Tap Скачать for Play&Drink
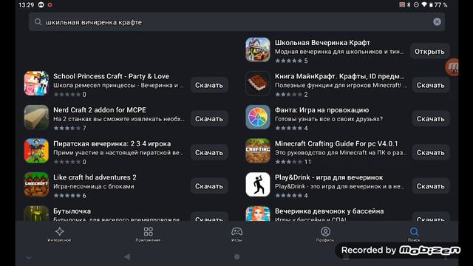Viewport: 473px width, 266px height. click(430, 186)
